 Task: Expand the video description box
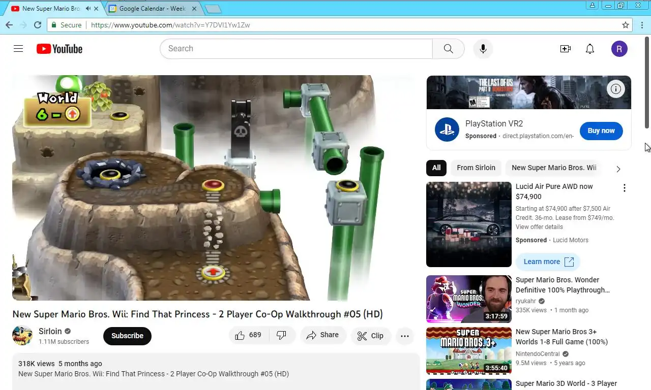point(216,372)
